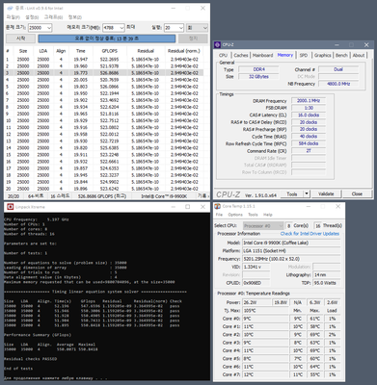The width and height of the screenshot is (377, 385).
Task: Click the Core Temp title bar icon
Action: (218, 206)
